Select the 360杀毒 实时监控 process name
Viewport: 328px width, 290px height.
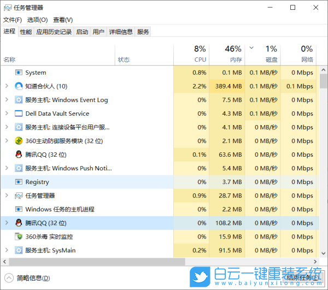pyautogui.click(x=49, y=236)
